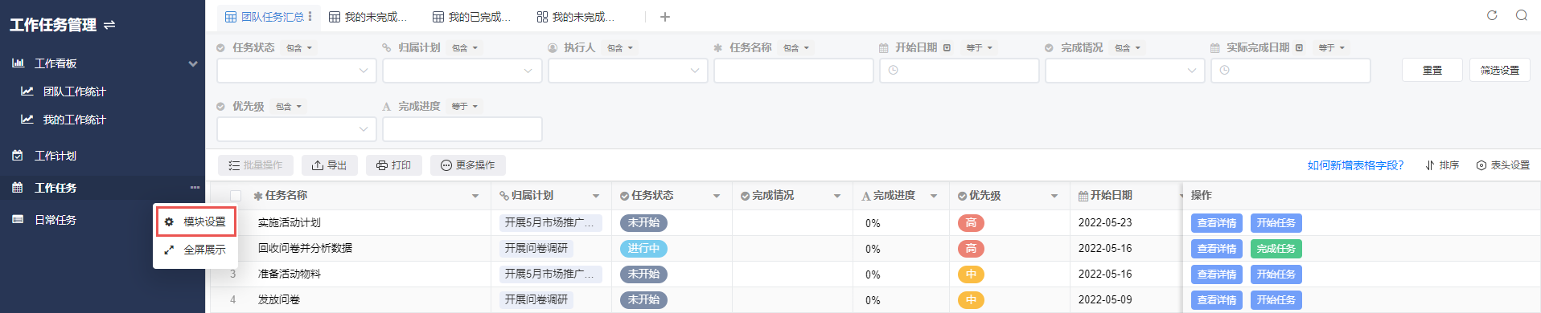Open the 我的未完成 tab with the board icon
The height and width of the screenshot is (313, 1541).
click(x=575, y=17)
